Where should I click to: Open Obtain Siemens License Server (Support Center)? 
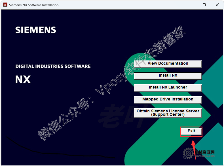pos(168,113)
